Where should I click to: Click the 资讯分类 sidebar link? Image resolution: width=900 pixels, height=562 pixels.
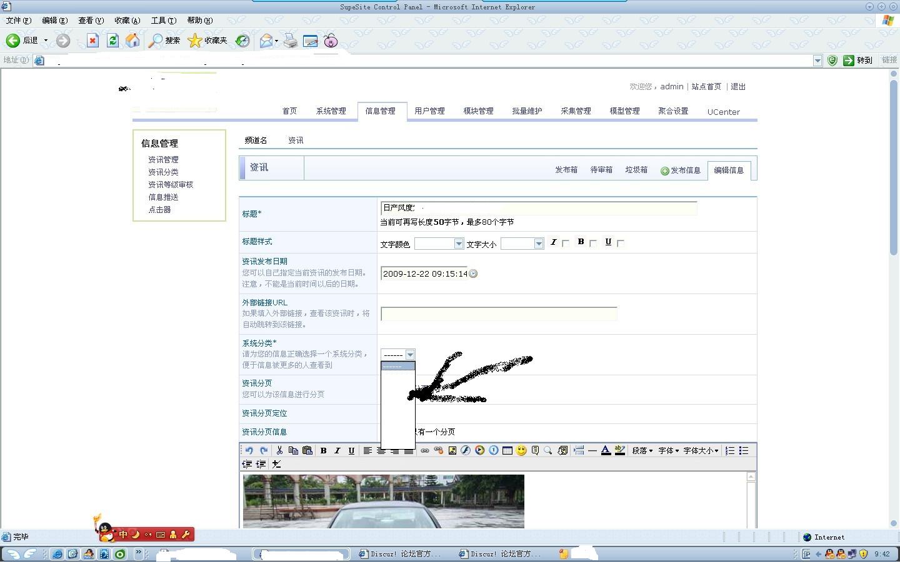163,172
